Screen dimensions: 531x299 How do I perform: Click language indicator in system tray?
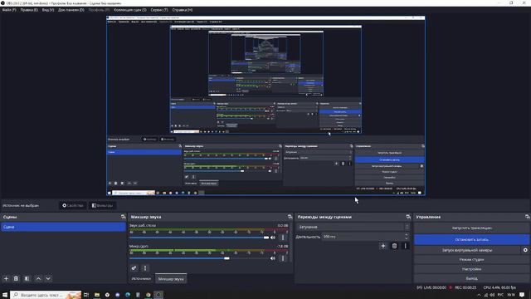click(x=500, y=295)
